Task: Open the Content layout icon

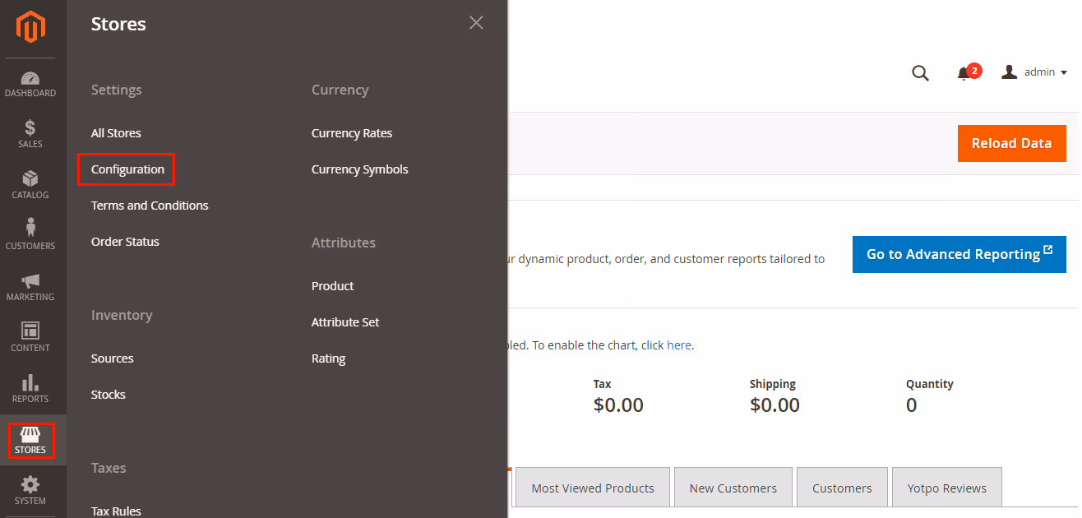Action: (30, 331)
